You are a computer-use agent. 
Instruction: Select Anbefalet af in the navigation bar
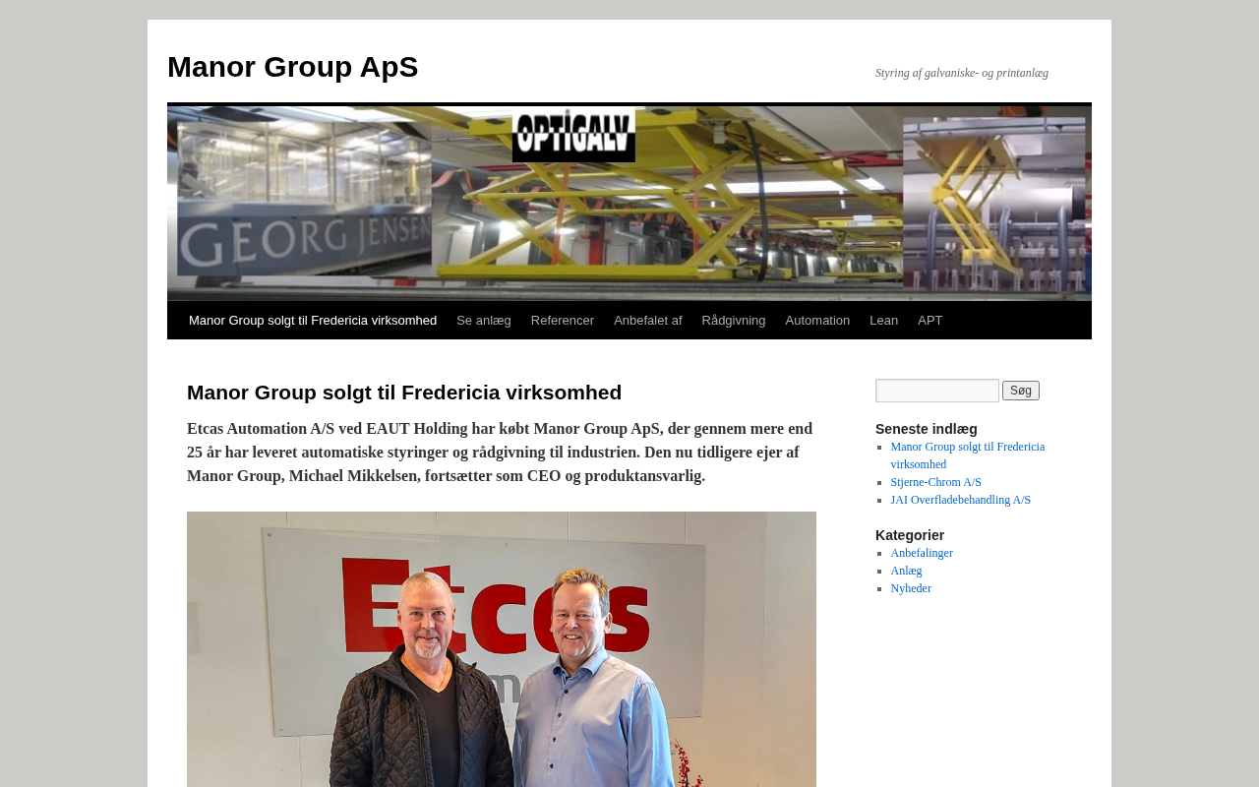[648, 321]
